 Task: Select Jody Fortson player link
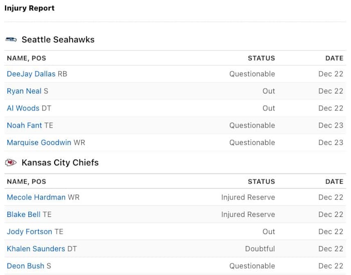tap(30, 231)
